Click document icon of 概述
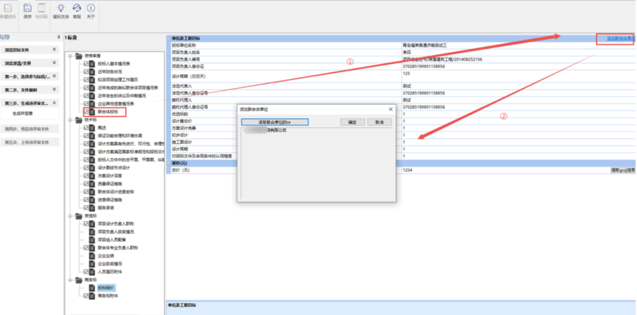The height and width of the screenshot is (315, 637). (92, 128)
